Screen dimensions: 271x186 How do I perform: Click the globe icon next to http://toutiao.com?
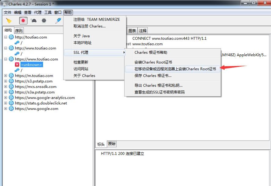(11, 37)
